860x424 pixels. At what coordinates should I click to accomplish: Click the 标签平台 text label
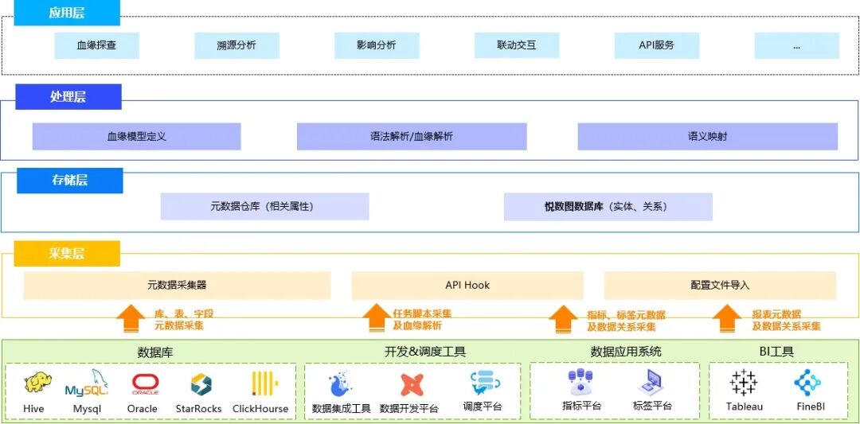coord(652,406)
